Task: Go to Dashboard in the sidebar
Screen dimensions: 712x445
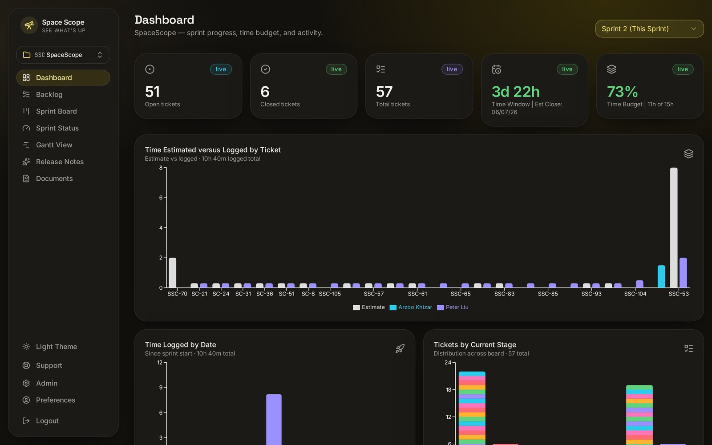Action: tap(63, 77)
